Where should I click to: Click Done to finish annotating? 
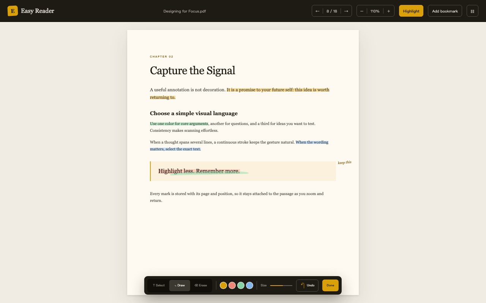point(330,285)
